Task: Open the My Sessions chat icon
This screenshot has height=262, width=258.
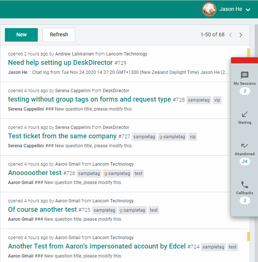Action: 245,75
